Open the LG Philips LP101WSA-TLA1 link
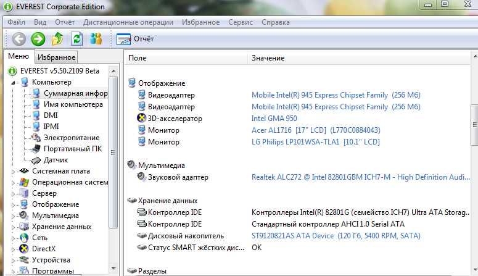 [315, 141]
